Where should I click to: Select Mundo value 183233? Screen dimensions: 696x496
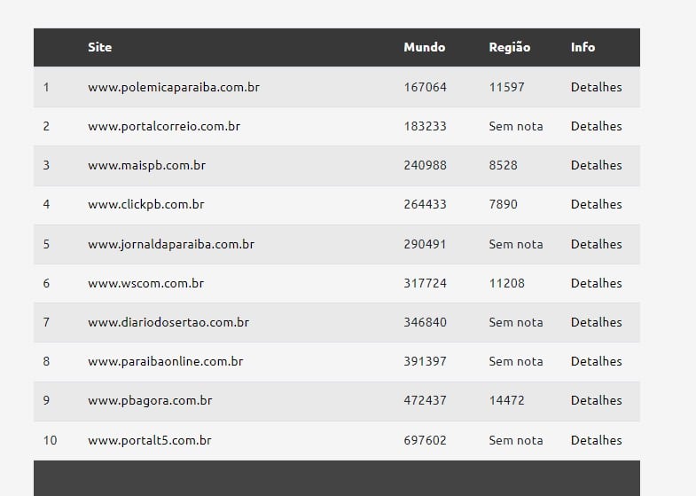pos(425,126)
